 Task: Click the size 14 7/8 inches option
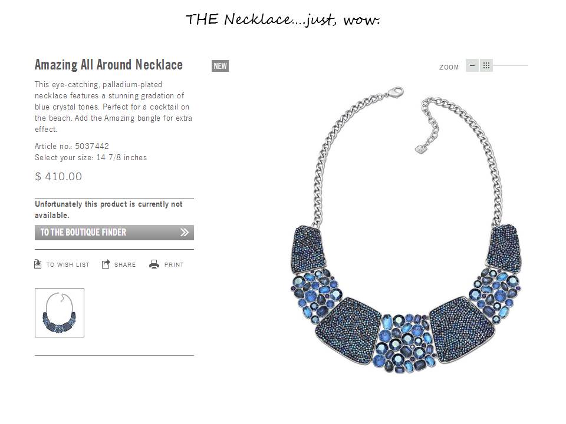[x=121, y=158]
